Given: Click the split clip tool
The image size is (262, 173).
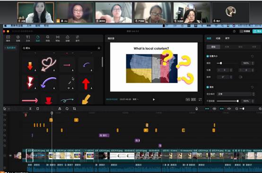Looking at the screenshot, I should click(x=30, y=109).
